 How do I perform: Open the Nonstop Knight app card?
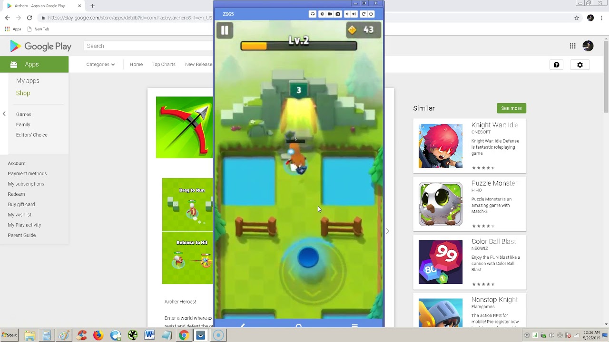point(470,311)
